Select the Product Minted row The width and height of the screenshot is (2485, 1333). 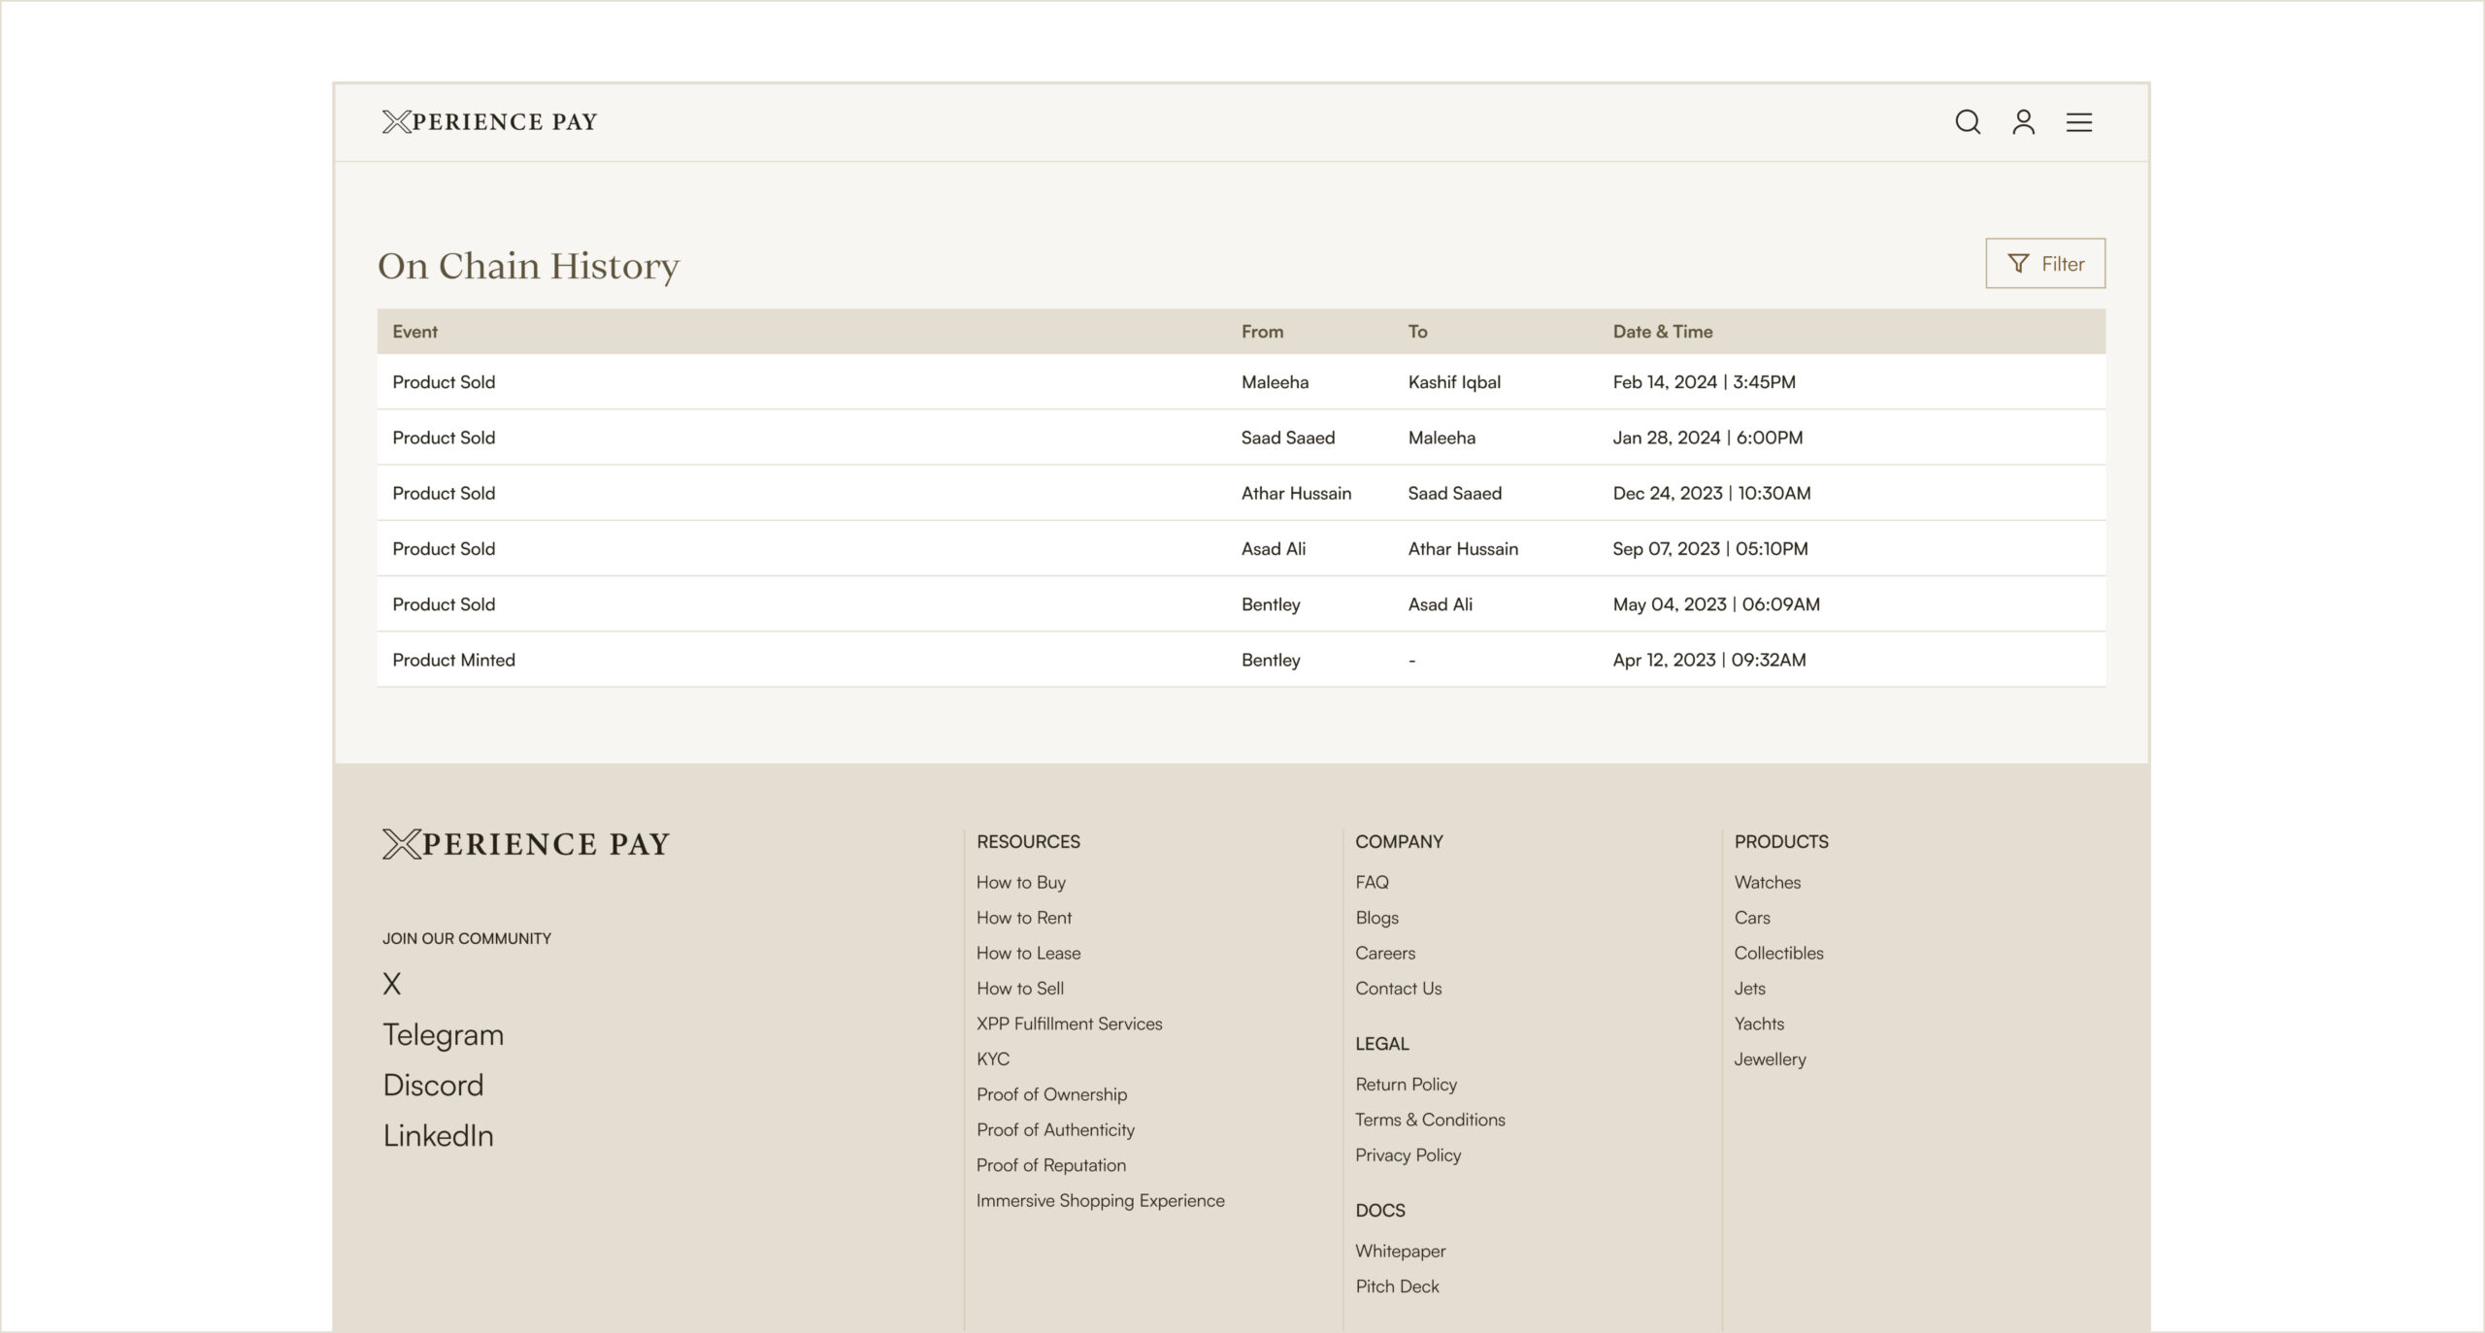tap(453, 660)
